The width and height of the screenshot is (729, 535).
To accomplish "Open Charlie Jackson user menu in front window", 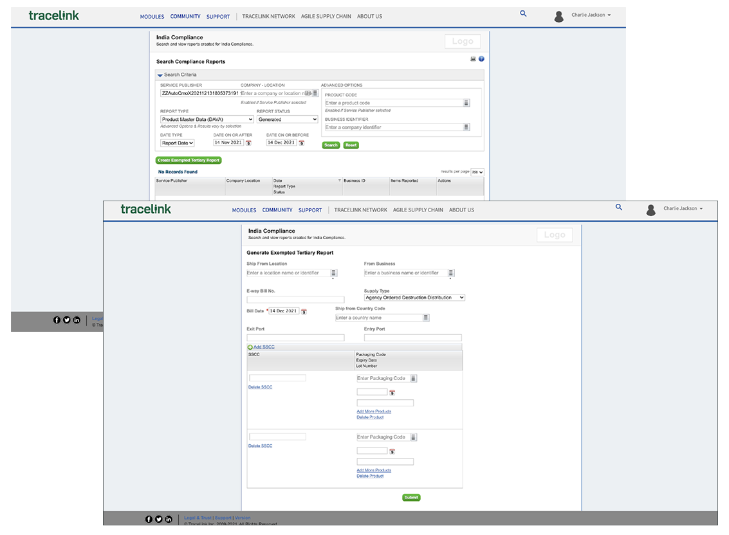I will 683,209.
